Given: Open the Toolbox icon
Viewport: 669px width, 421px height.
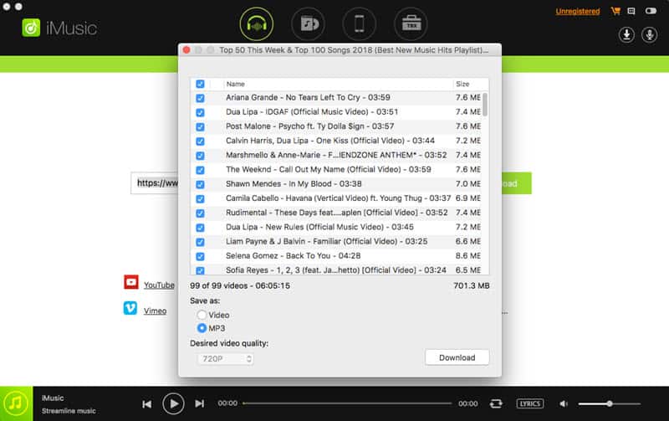Looking at the screenshot, I should tap(411, 24).
